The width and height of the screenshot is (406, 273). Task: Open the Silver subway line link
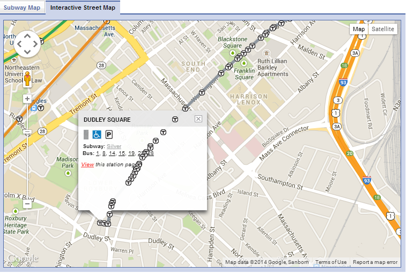pyautogui.click(x=114, y=146)
